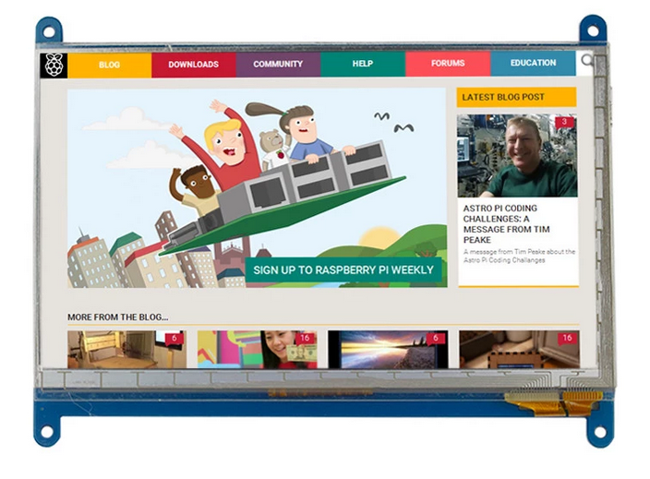Open the Blog menu tab

point(110,65)
